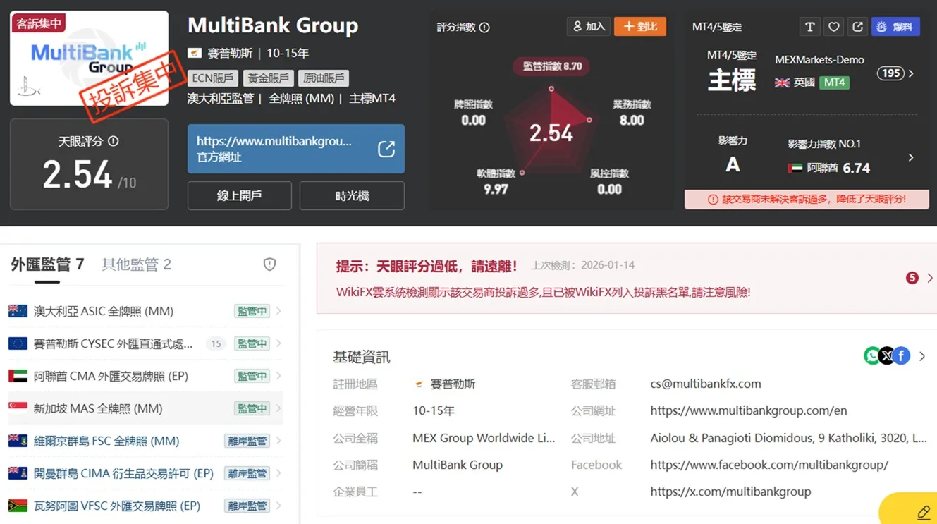The width and height of the screenshot is (937, 524).
Task: Select the 原油賬戶 tag
Action: [324, 78]
